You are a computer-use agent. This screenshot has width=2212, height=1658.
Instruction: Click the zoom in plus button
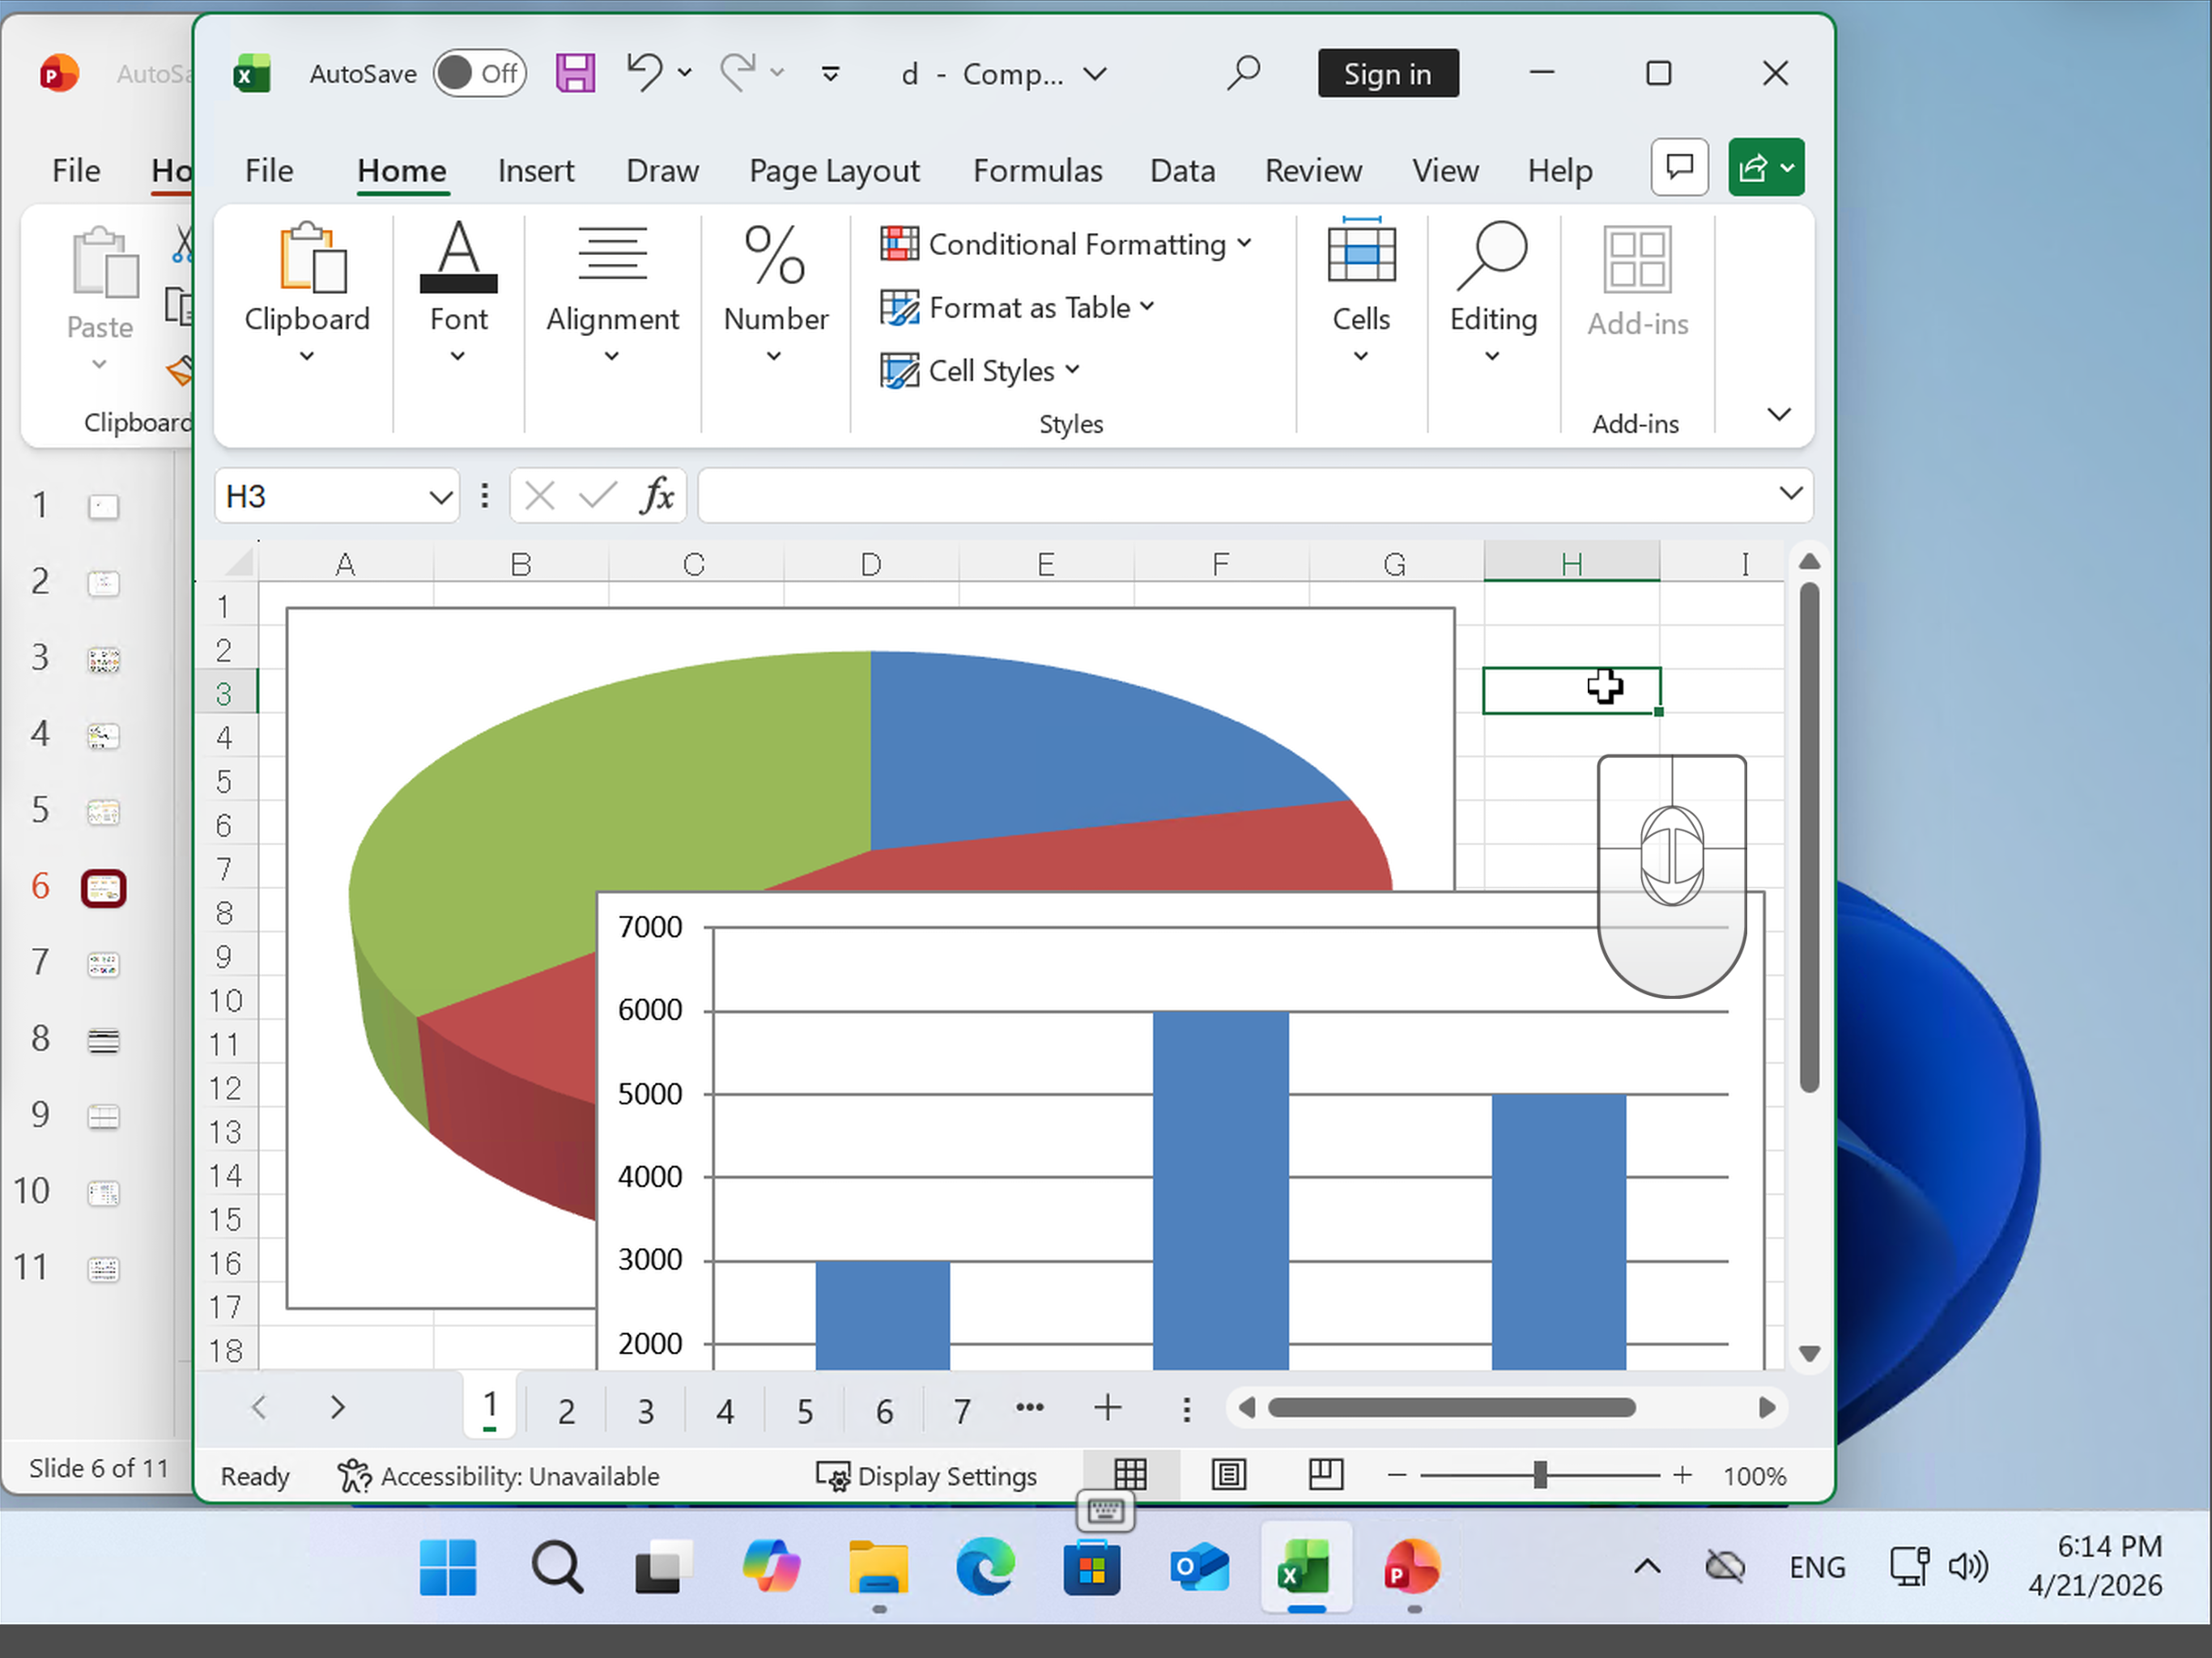(x=1683, y=1475)
